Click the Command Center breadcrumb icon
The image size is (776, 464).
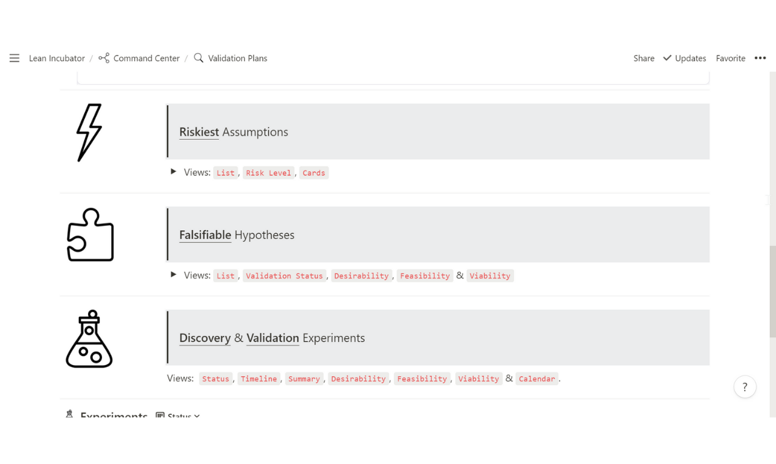[104, 58]
